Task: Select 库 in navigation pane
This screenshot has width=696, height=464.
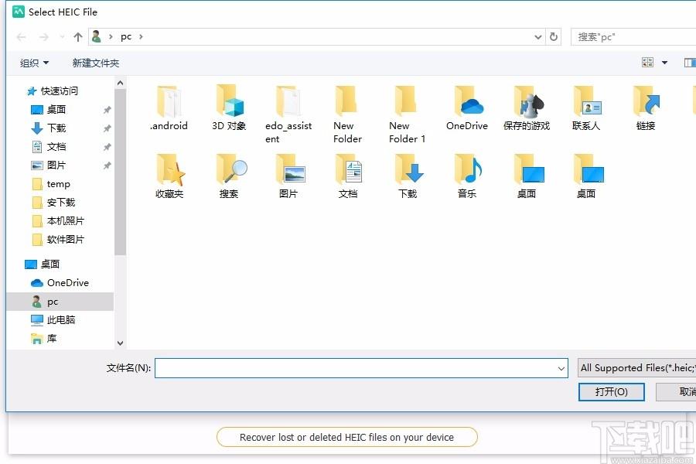Action: (52, 339)
